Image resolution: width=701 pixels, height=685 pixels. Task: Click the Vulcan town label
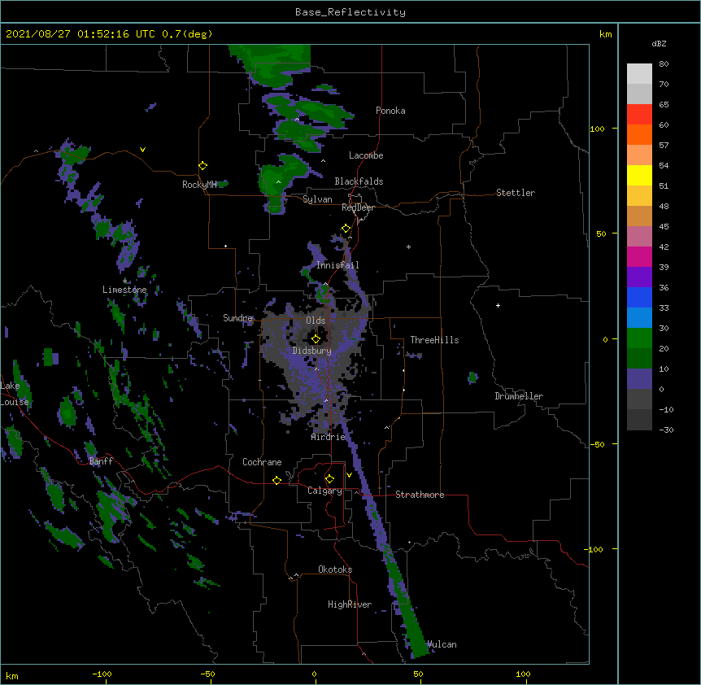tap(442, 644)
